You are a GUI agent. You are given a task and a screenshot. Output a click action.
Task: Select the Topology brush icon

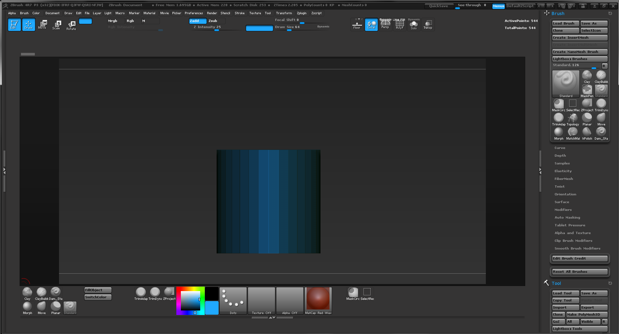pos(573,119)
